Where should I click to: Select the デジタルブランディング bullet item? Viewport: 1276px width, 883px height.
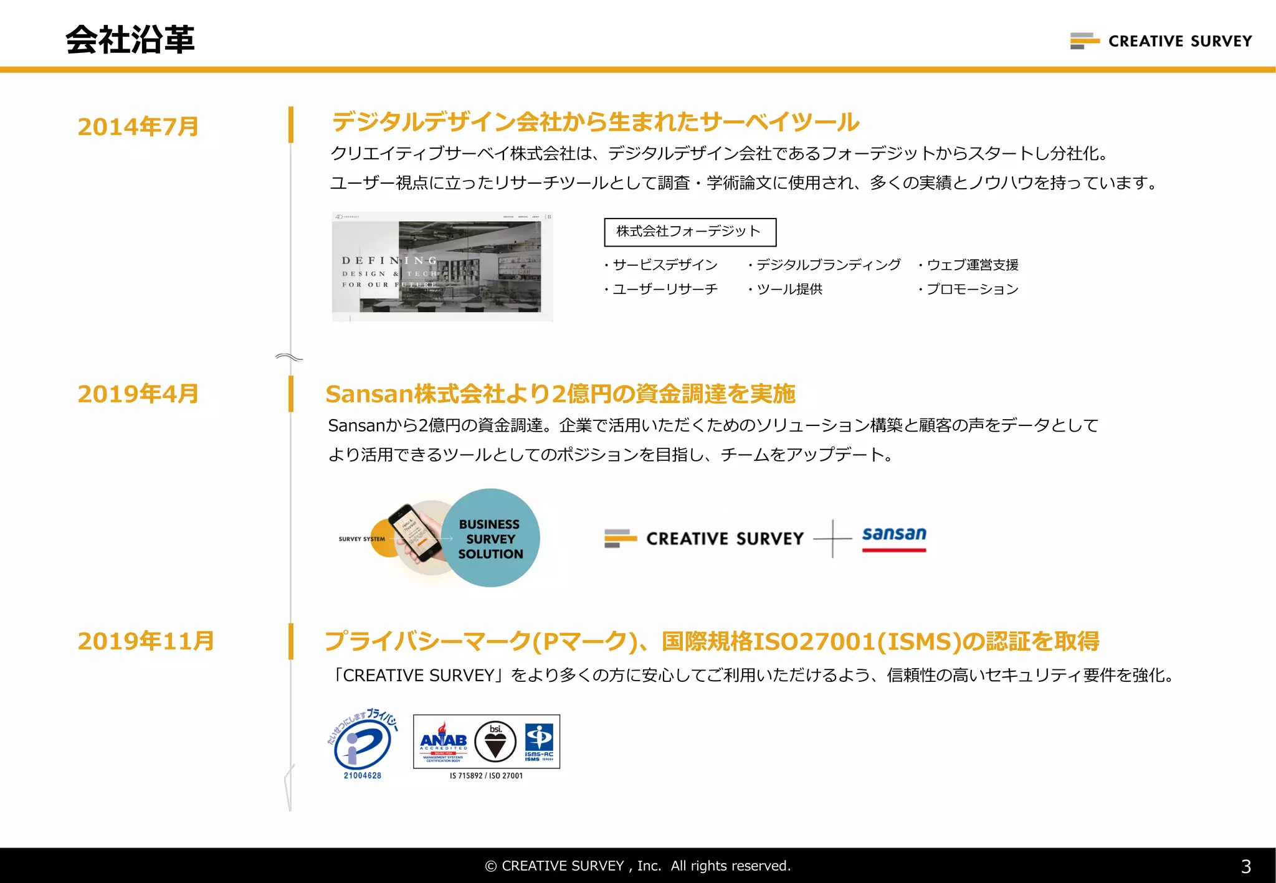coord(824,265)
